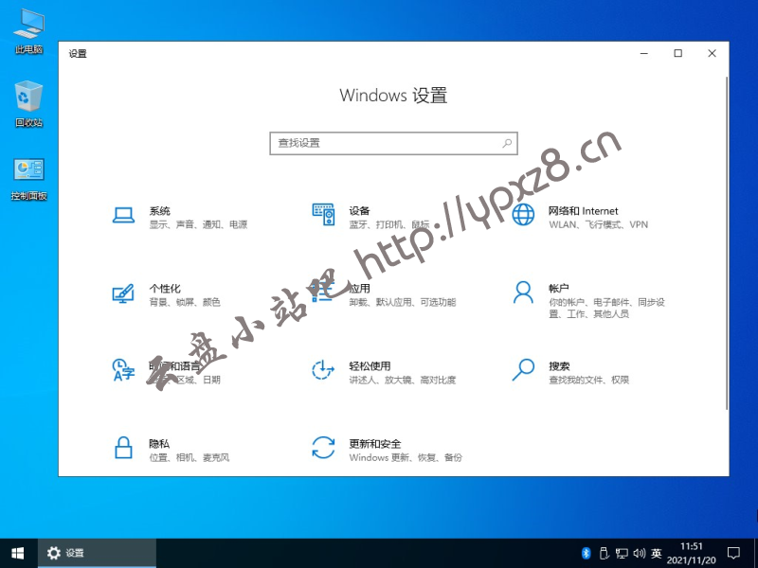Select the 回收站 recycle bin desktop icon
This screenshot has width=758, height=568.
click(29, 104)
